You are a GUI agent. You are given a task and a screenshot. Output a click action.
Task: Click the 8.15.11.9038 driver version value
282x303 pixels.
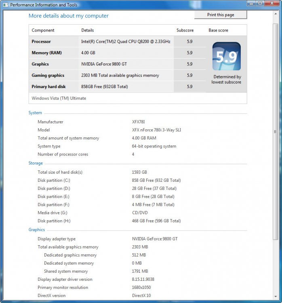(143, 280)
